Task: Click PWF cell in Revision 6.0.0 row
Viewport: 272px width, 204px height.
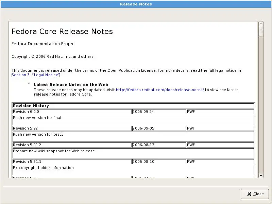Action: (x=220, y=112)
